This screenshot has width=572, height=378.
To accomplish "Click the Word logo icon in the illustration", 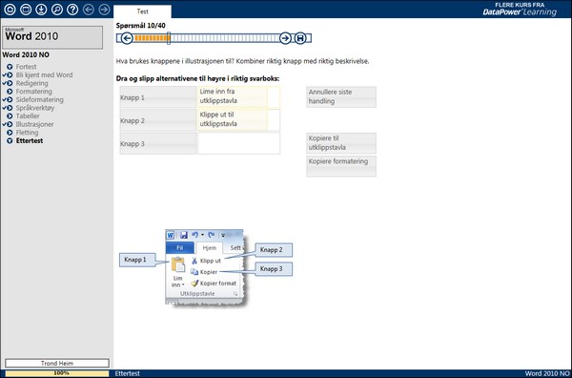I will 171,235.
